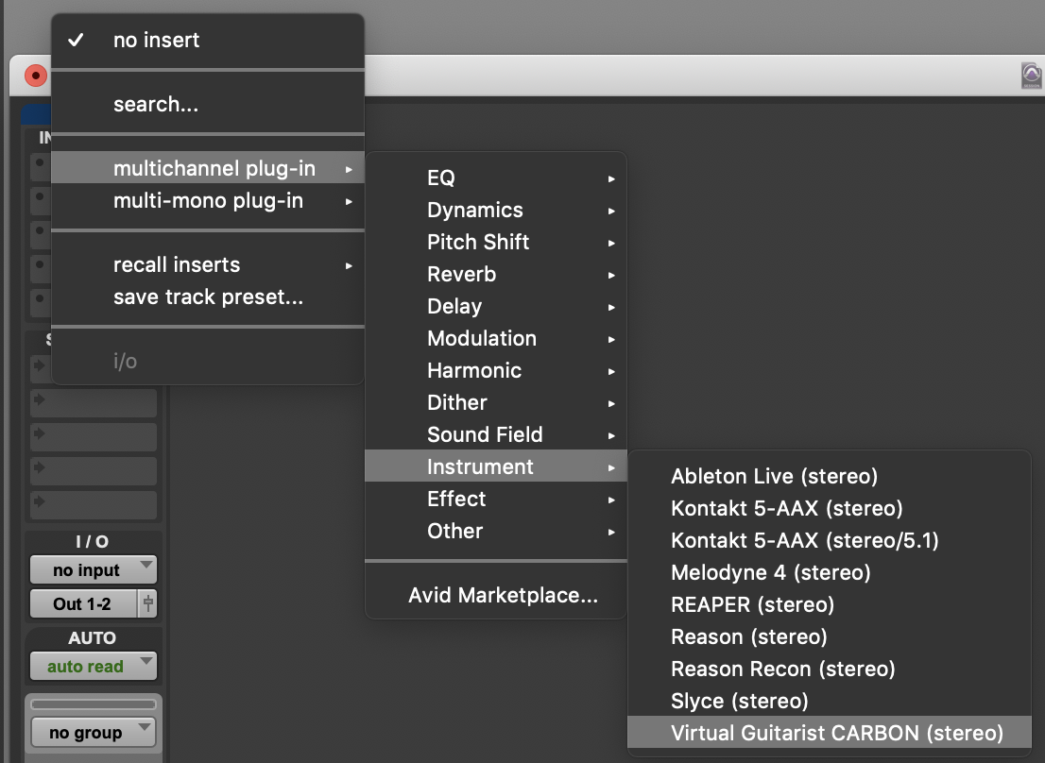Open Avid Marketplace...
The height and width of the screenshot is (763, 1045).
tap(496, 595)
